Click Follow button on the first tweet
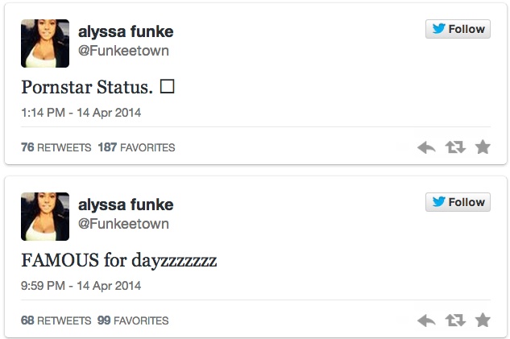510x339 pixels. click(x=458, y=30)
